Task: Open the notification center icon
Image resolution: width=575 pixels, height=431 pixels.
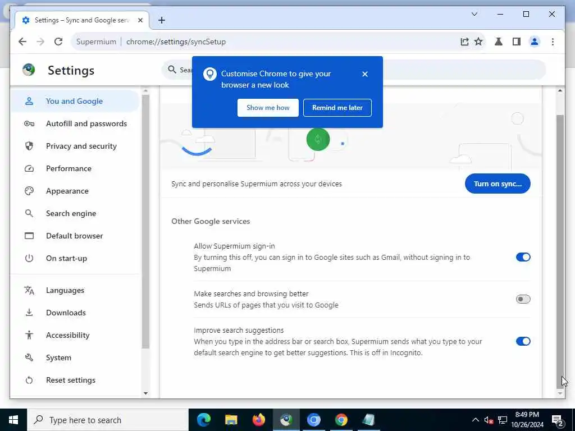Action: point(558,420)
